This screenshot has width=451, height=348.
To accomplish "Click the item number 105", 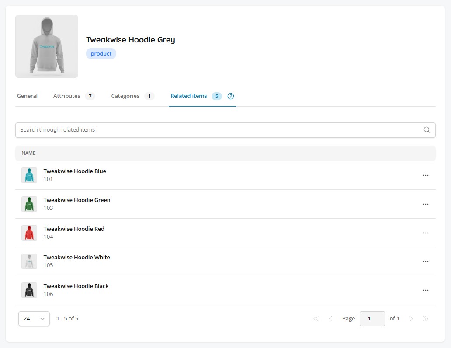I will click(49, 265).
